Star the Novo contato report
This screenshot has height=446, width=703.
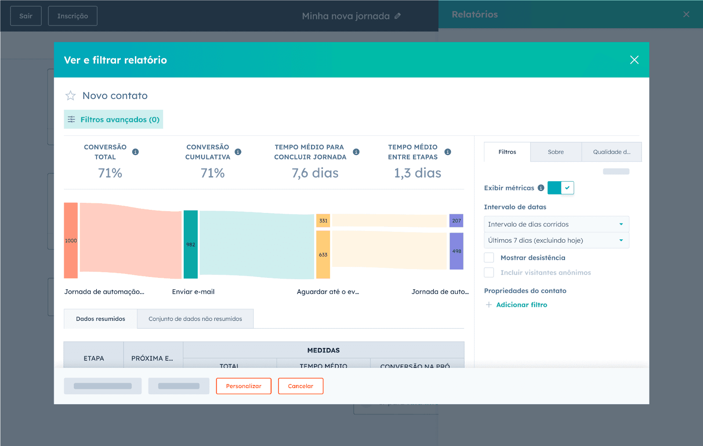(71, 95)
